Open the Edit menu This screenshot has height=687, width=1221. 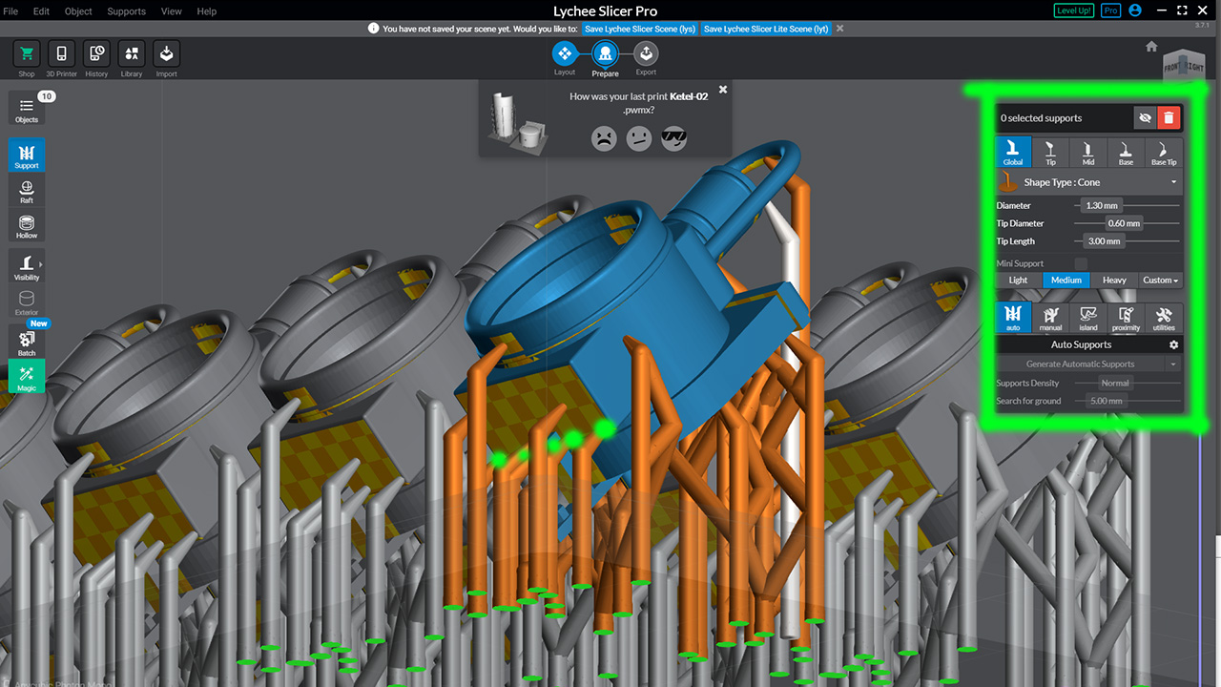pos(41,11)
